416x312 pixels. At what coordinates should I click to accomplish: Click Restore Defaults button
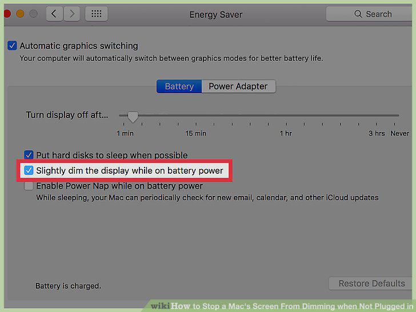[x=371, y=283]
